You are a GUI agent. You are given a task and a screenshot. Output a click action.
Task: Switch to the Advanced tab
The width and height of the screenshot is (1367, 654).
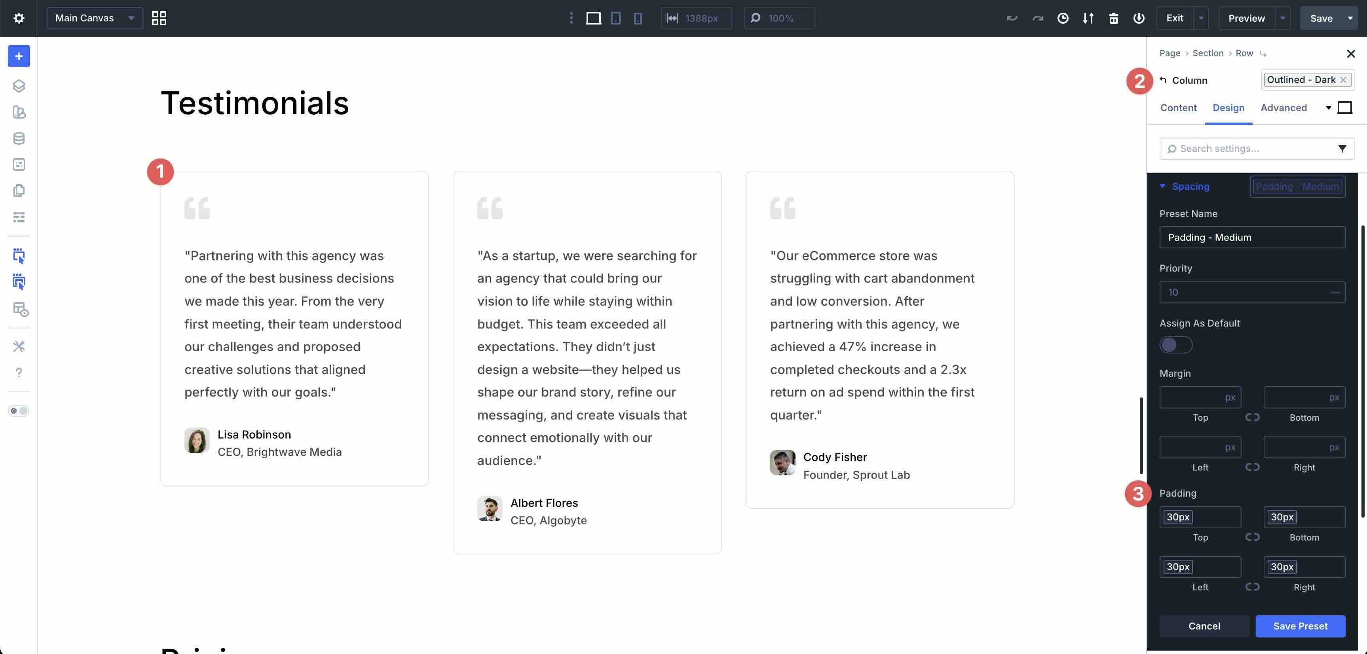1283,108
